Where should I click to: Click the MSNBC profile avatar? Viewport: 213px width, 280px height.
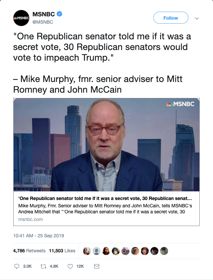[21, 18]
